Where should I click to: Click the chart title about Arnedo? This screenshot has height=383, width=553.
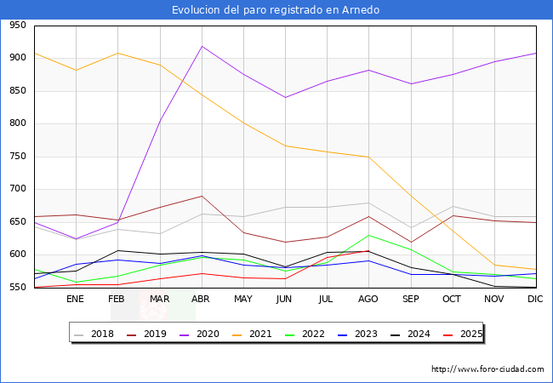[276, 10]
